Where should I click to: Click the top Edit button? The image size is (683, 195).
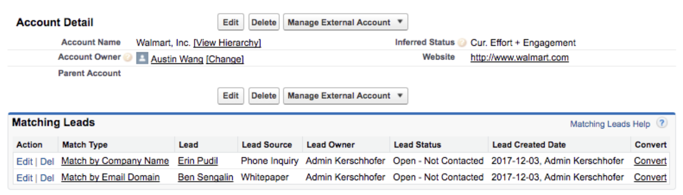[231, 22]
